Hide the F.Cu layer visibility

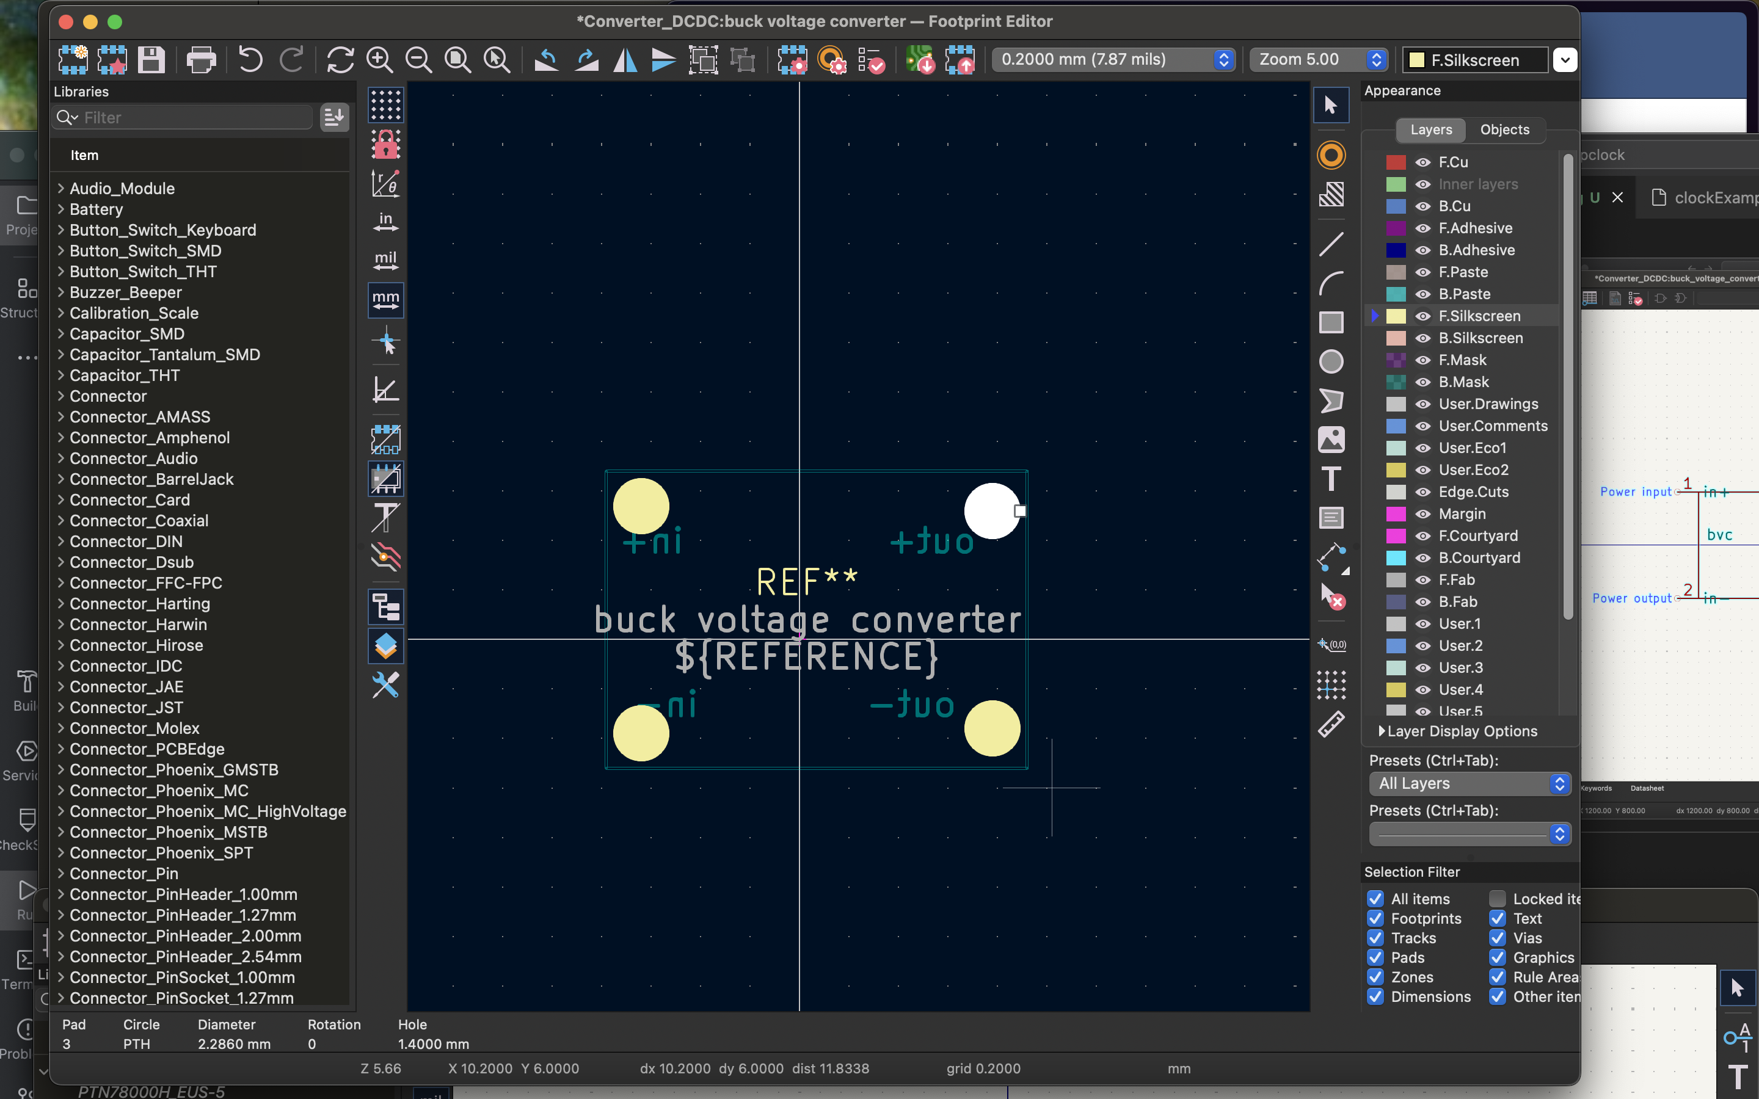tap(1423, 162)
